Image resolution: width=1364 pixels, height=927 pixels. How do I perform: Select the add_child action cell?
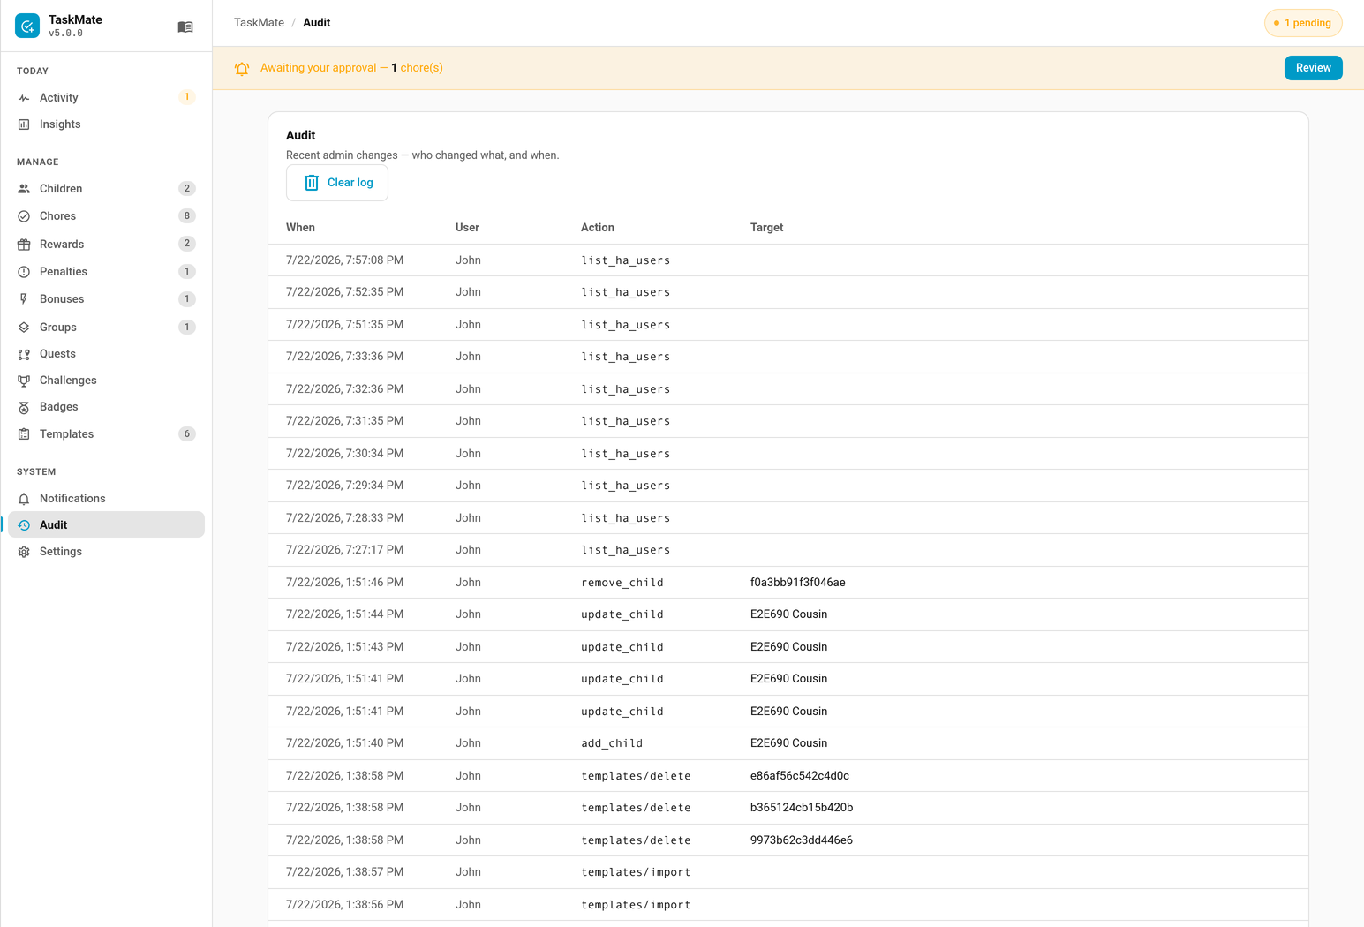coord(612,743)
